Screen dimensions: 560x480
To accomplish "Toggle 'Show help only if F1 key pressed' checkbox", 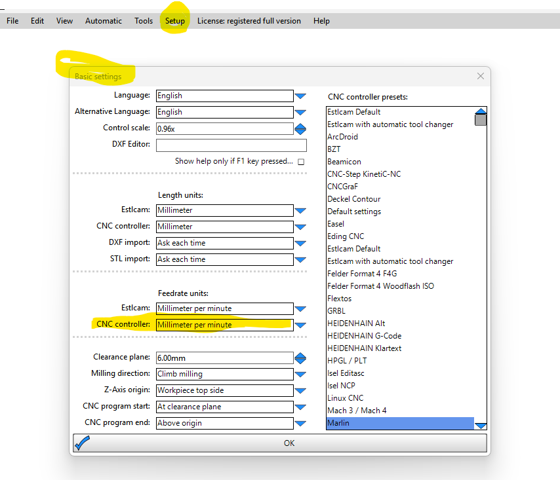I will [x=301, y=161].
